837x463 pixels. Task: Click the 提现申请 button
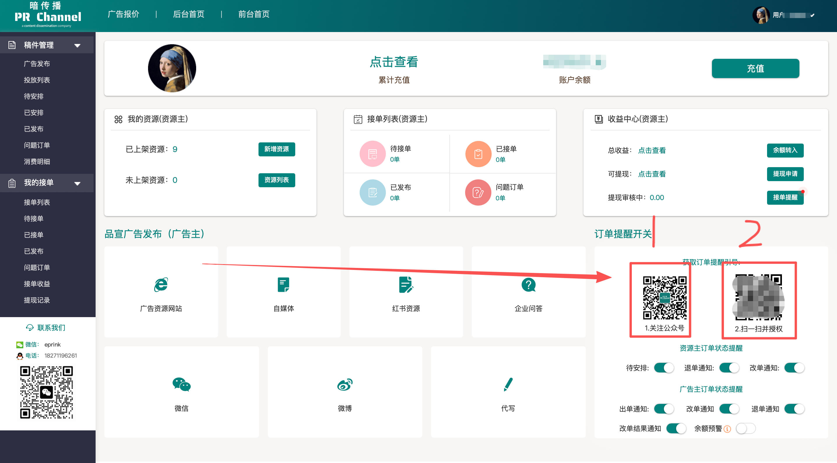click(x=785, y=174)
